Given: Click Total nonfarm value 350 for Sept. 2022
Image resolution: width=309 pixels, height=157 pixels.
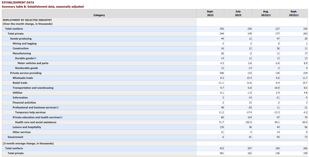Looking at the screenshot, I should click(221, 29).
